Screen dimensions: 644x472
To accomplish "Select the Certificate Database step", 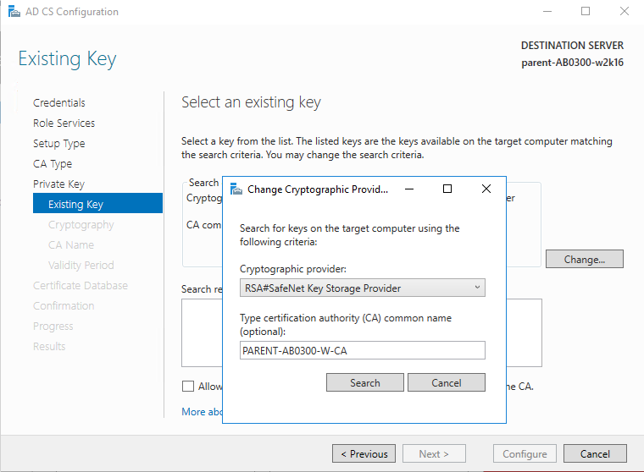I will (x=80, y=285).
